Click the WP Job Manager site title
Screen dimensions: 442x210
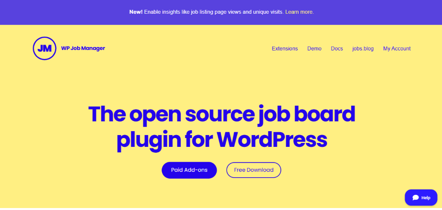[83, 48]
